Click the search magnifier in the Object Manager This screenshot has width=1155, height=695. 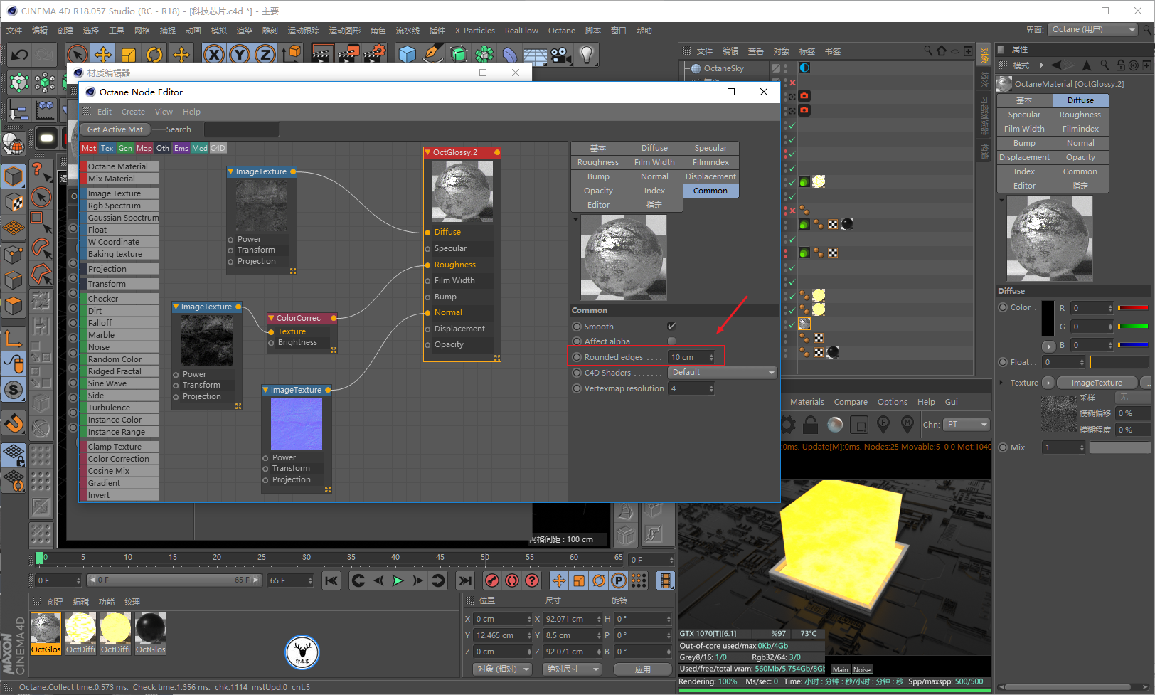(x=928, y=51)
